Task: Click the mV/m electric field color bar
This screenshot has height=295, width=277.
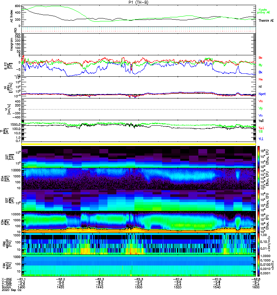Action: coord(259,244)
